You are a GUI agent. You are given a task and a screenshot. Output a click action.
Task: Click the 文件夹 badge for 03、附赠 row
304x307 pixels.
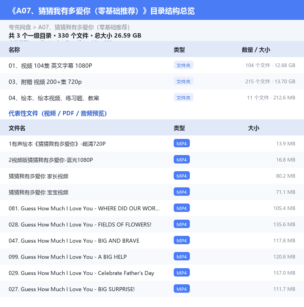pyautogui.click(x=184, y=81)
